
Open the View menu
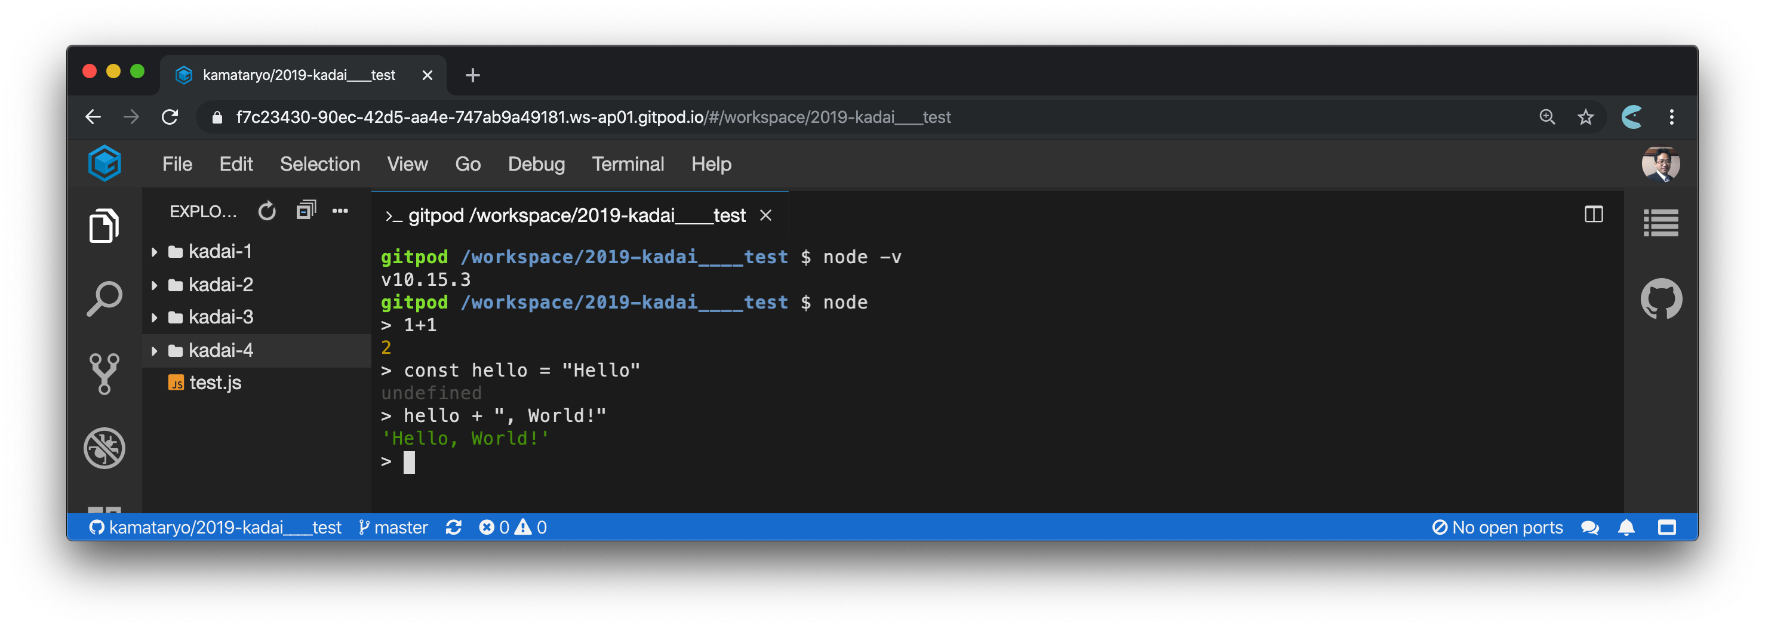pyautogui.click(x=408, y=164)
